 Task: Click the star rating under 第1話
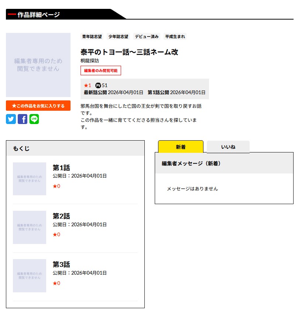(x=56, y=186)
